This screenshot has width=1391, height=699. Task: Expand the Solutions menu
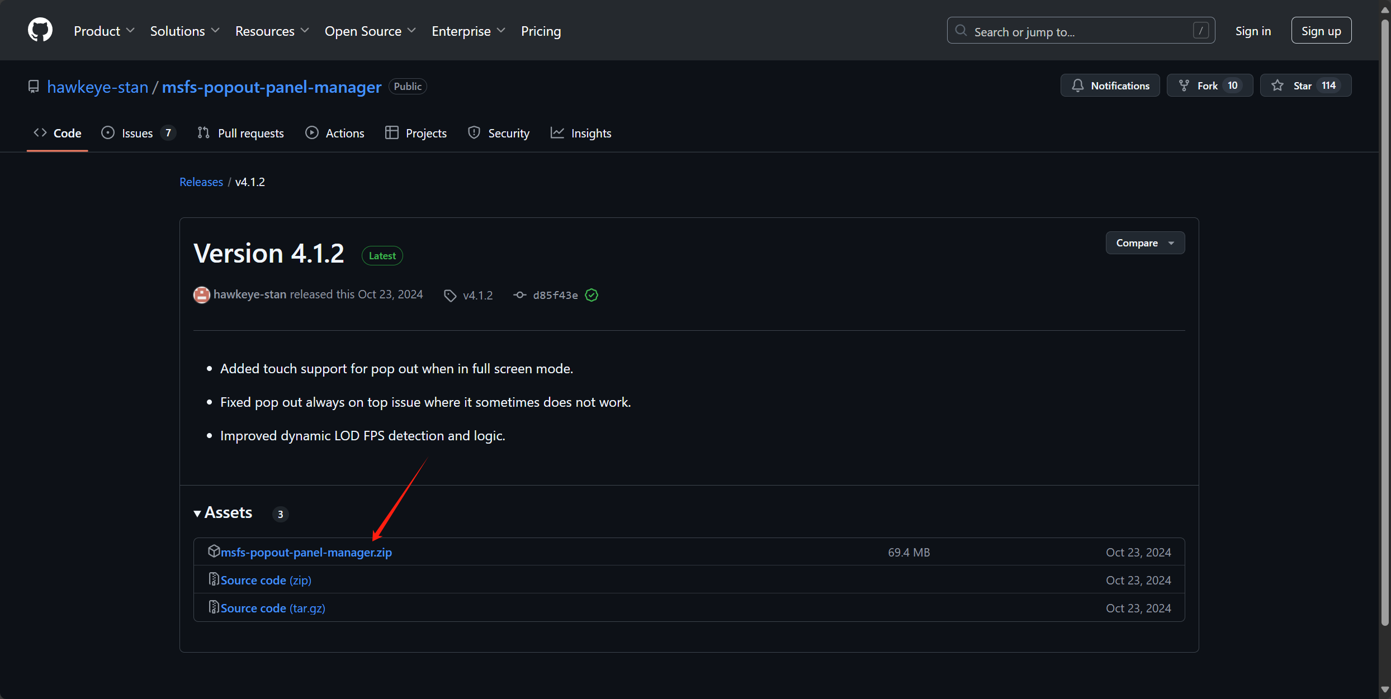coord(184,31)
